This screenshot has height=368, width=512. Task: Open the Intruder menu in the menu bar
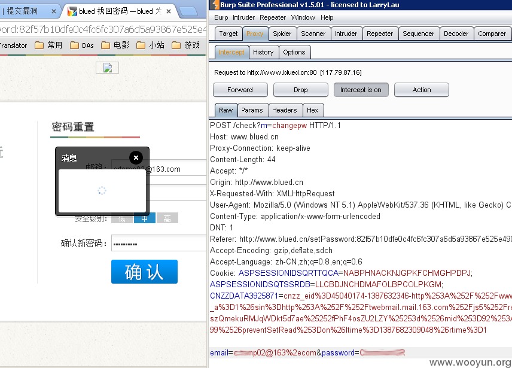point(243,17)
